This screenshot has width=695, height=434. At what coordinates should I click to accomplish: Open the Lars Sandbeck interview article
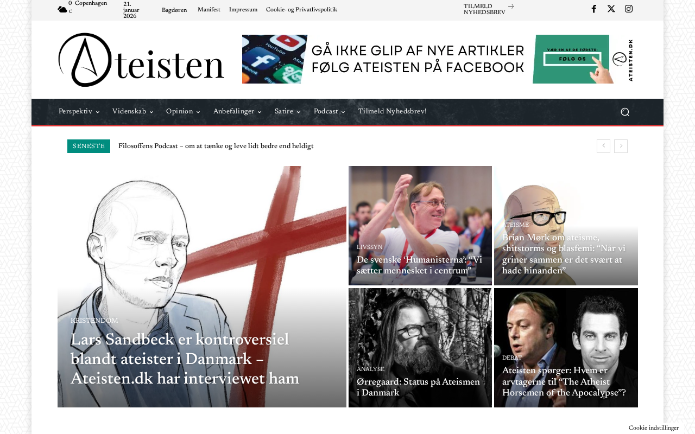tap(185, 359)
